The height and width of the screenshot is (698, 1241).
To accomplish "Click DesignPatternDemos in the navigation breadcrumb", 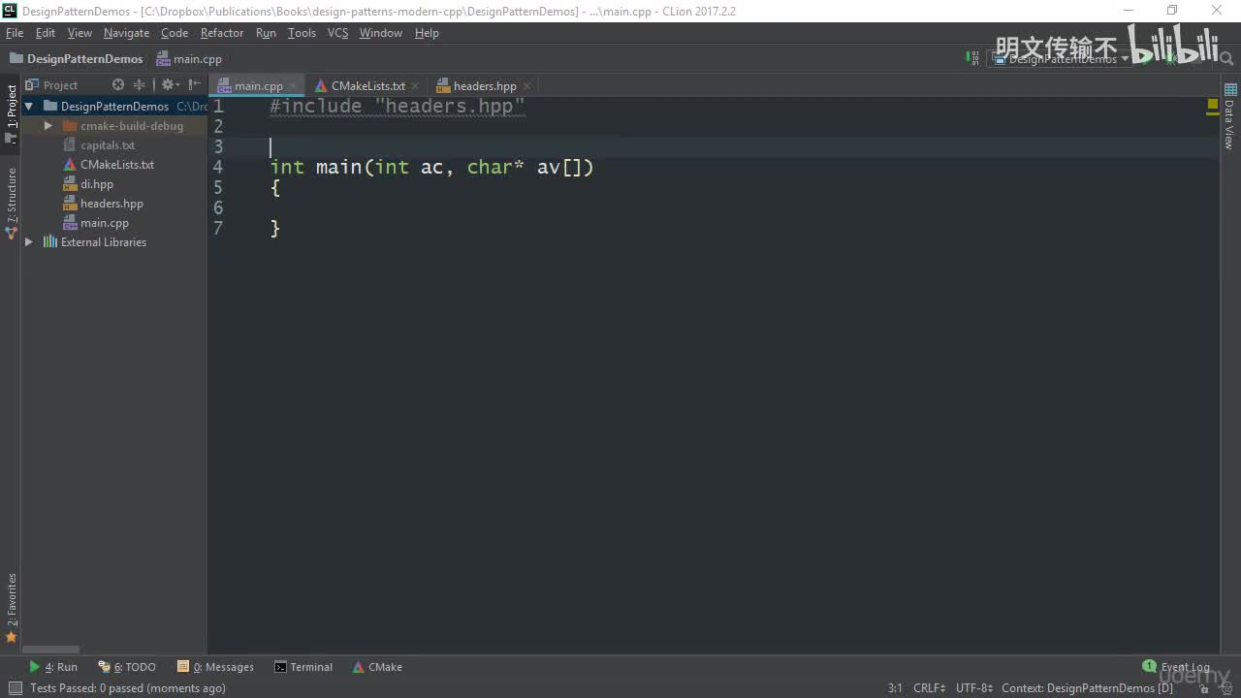I will (x=77, y=59).
